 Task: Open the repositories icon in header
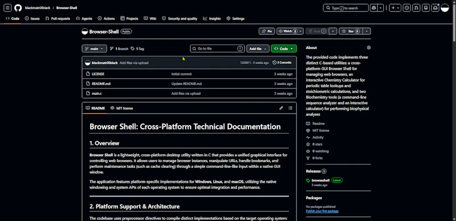426,8
